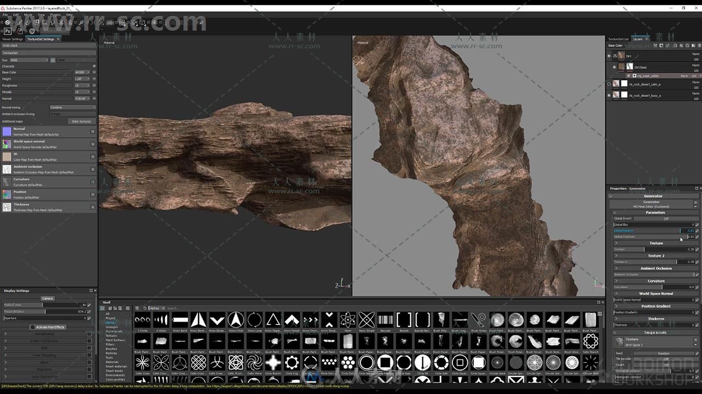The height and width of the screenshot is (394, 702).
Task: Add a new channel with plus icon
Action: coord(94,66)
